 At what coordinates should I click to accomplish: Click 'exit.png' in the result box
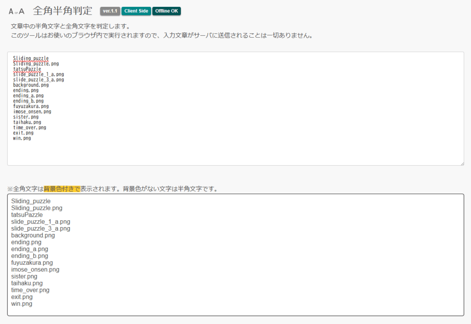[22, 297]
